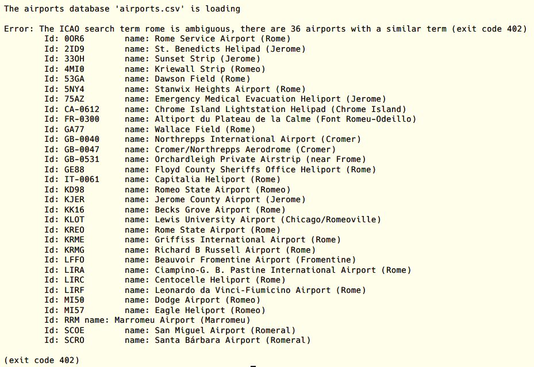This screenshot has height=367, width=534.
Task: Click the Id 'FR-0300' code
Action: (x=82, y=119)
